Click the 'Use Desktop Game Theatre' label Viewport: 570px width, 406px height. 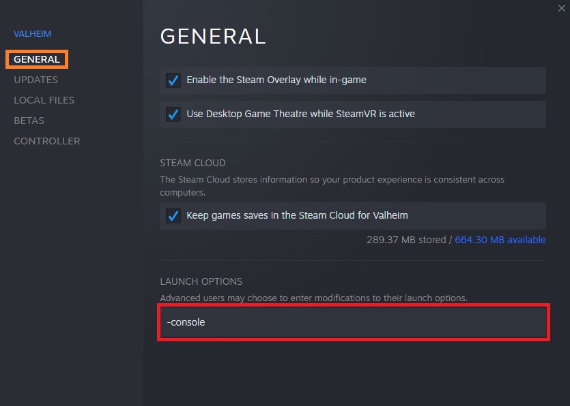300,114
